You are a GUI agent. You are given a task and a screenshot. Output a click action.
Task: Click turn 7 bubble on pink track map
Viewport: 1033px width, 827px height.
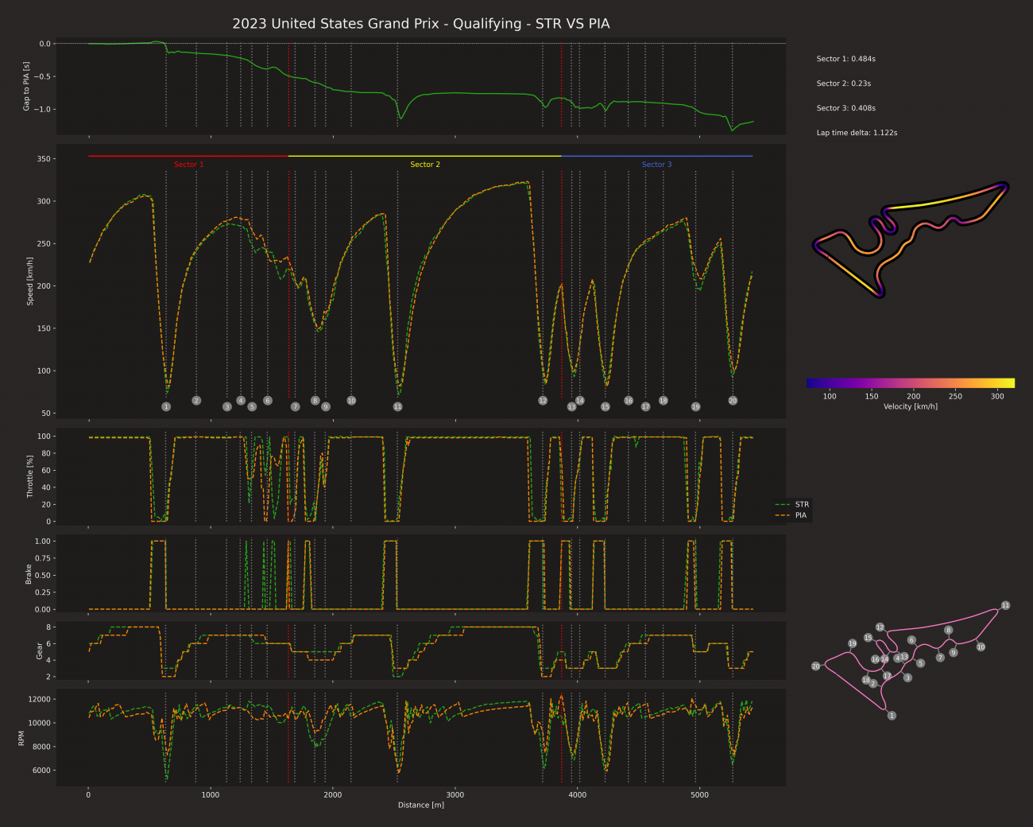pos(940,658)
